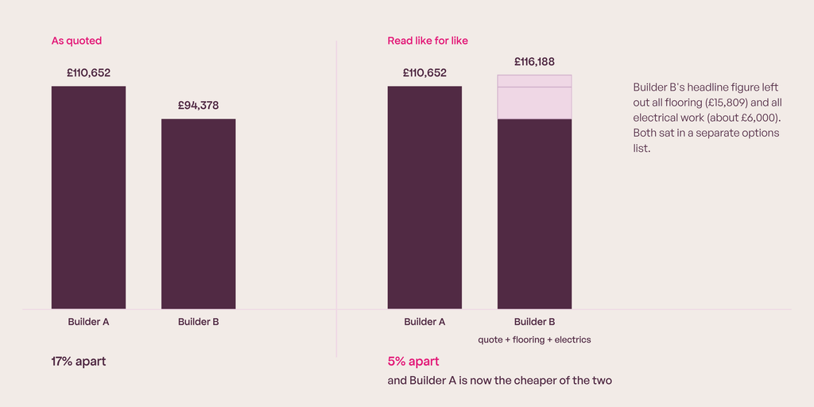Screen dimensions: 814x407
Task: Select Builder A bar in As quoted chart
Action: point(88,198)
